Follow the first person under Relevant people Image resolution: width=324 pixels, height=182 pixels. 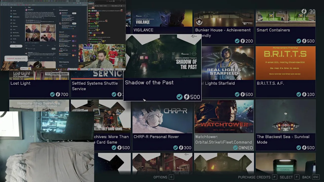[x=74, y=13]
